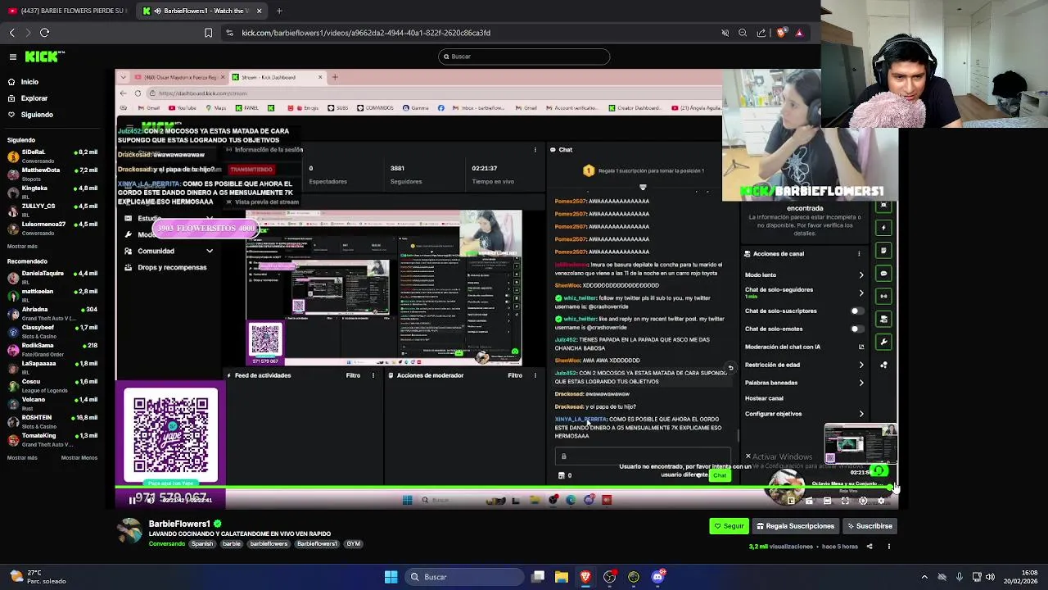Switch to the BARBIE FLOWERS PIERDE YouTube tab

click(x=68, y=11)
